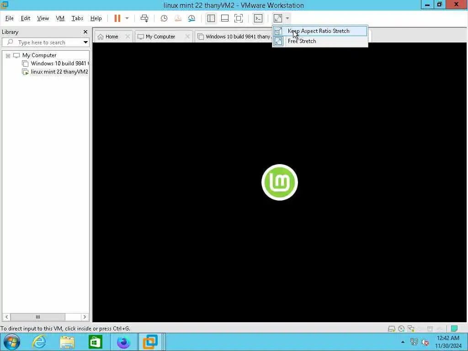
Task: Click the green message log status icon
Action: pyautogui.click(x=454, y=329)
